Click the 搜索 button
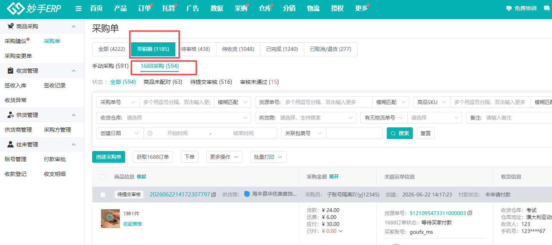 tap(400, 133)
